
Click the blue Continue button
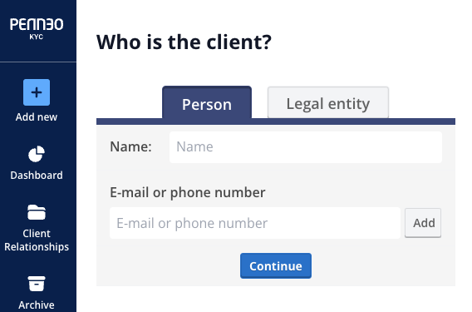(276, 266)
